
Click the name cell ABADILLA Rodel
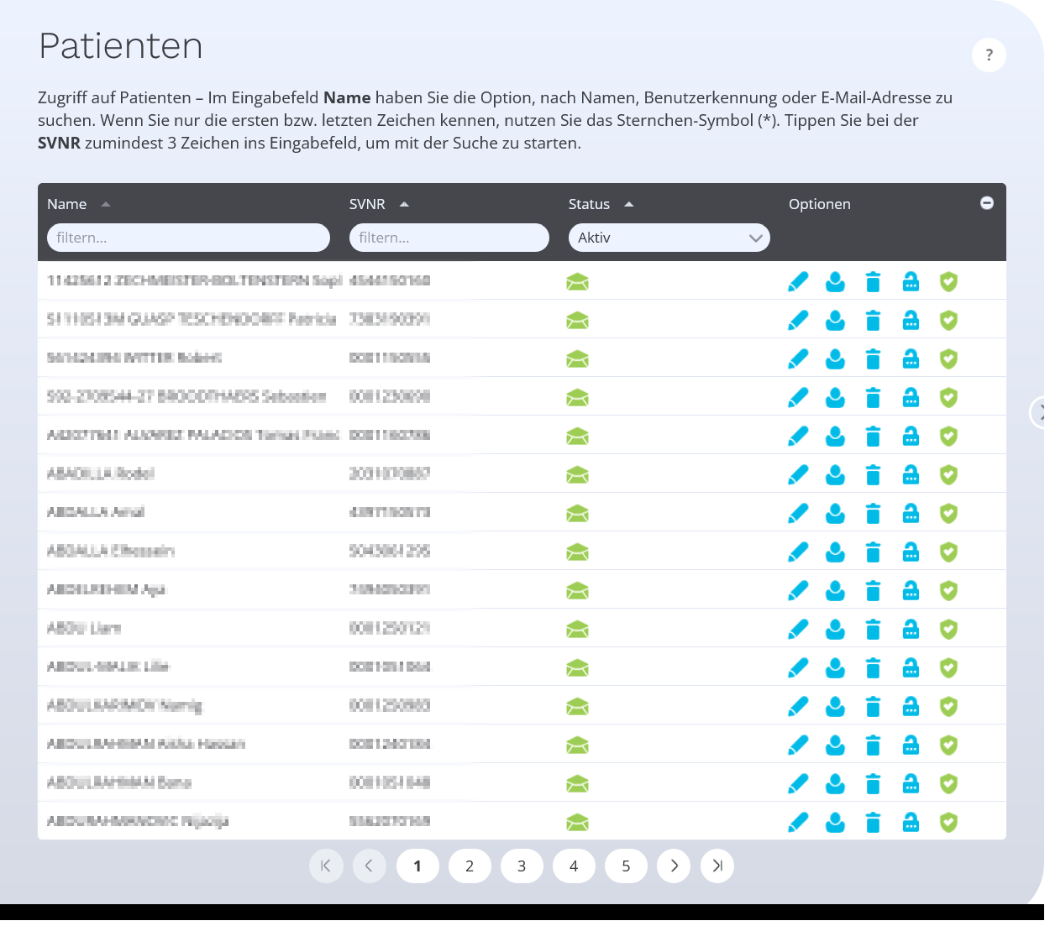tap(101, 473)
